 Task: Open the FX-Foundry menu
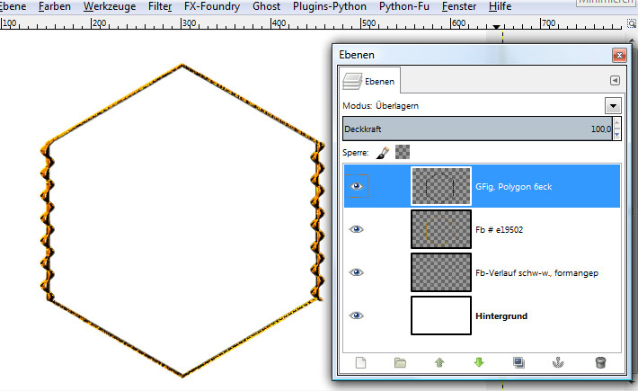point(211,5)
